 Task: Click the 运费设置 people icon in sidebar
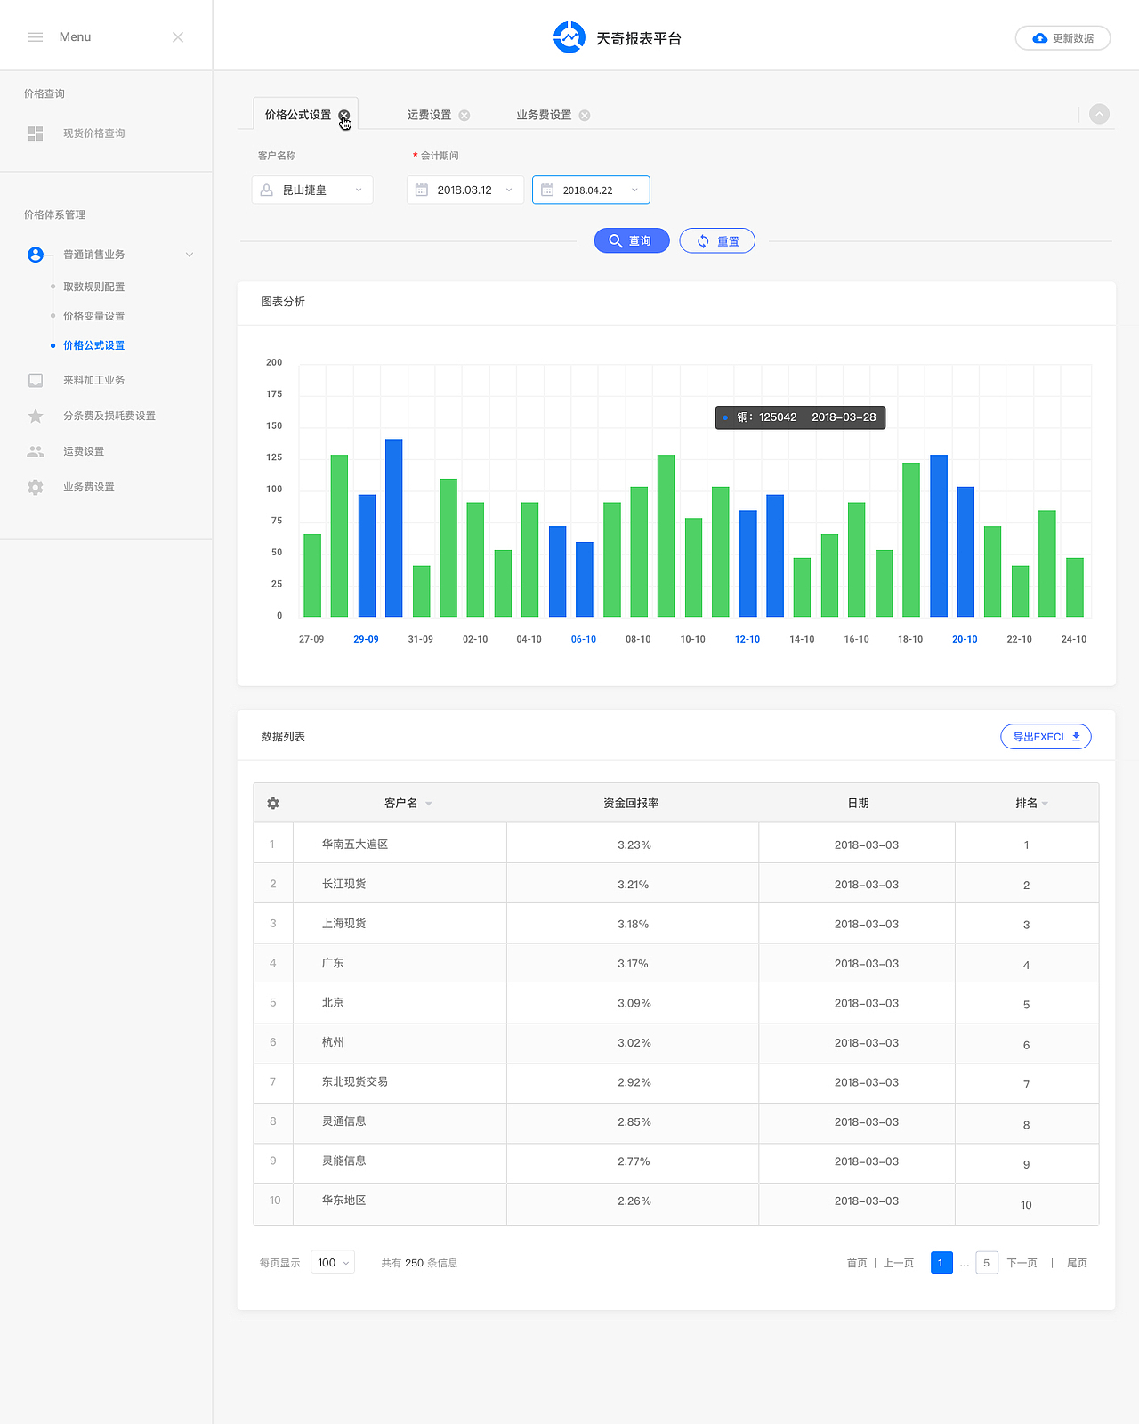36,451
